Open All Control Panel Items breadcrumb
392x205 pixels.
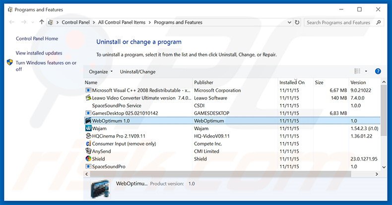coord(122,22)
